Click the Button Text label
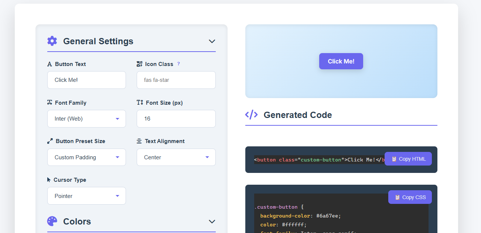481x233 pixels. [x=70, y=64]
